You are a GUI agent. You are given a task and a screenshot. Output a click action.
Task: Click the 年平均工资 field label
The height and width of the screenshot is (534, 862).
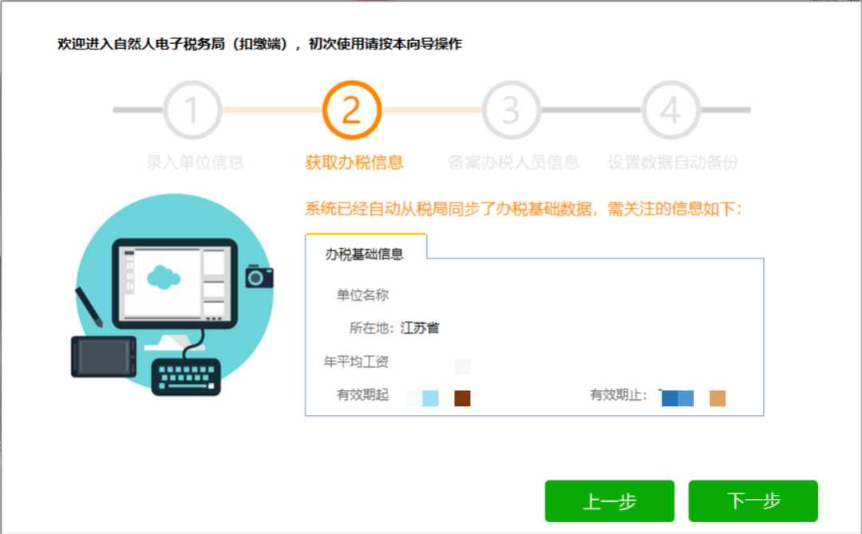[356, 362]
